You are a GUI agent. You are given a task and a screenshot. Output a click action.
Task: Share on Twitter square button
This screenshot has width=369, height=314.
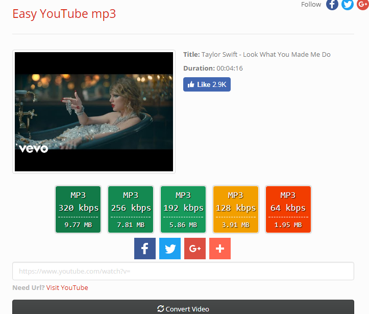click(170, 249)
